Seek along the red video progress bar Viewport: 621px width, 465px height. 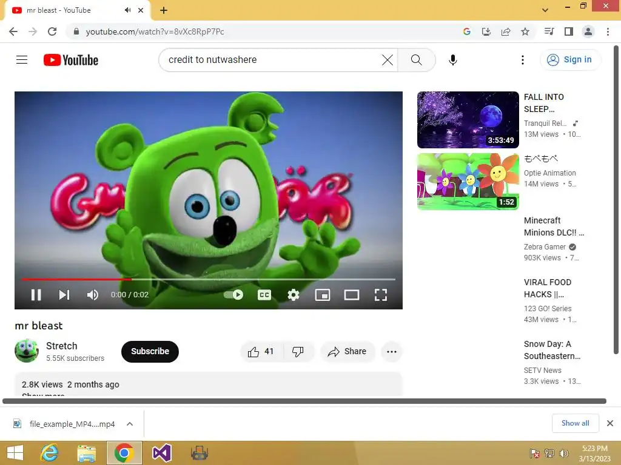coord(209,279)
